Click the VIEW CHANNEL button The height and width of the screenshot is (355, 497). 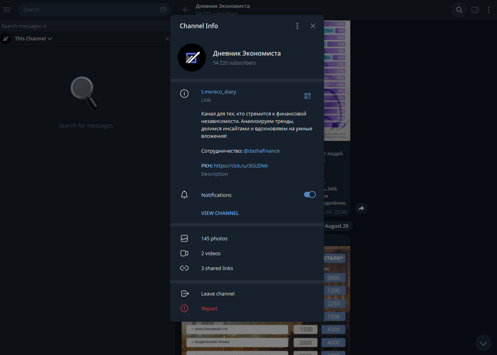[220, 213]
